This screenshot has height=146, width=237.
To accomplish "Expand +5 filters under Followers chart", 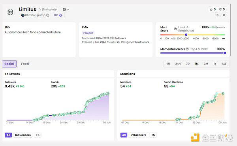I will point(38,135).
